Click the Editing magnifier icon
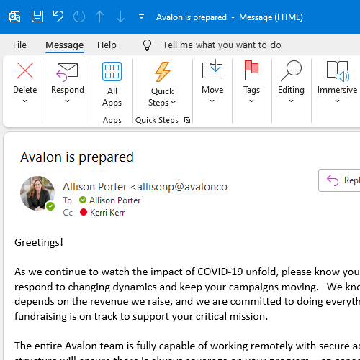The height and width of the screenshot is (360, 360). (x=291, y=70)
